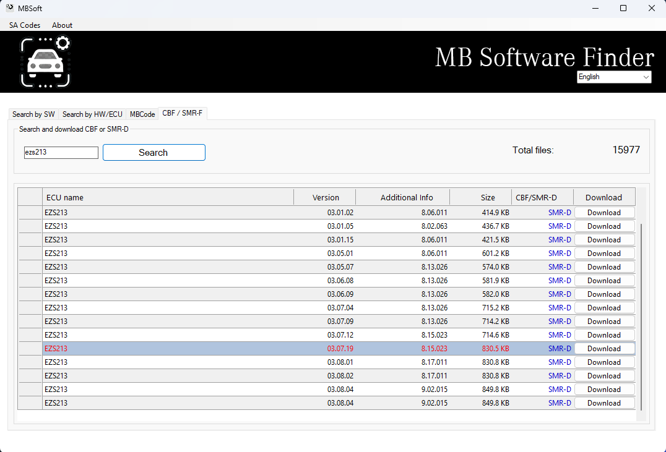
Task: Click the MBSoft car logo icon
Action: pyautogui.click(x=46, y=61)
